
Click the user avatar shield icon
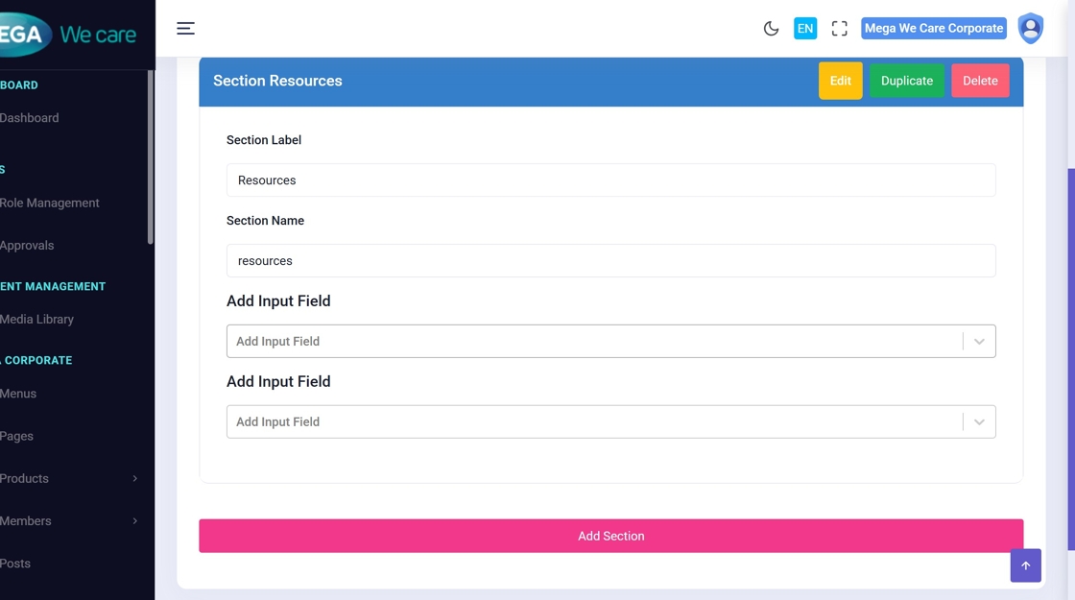tap(1030, 29)
